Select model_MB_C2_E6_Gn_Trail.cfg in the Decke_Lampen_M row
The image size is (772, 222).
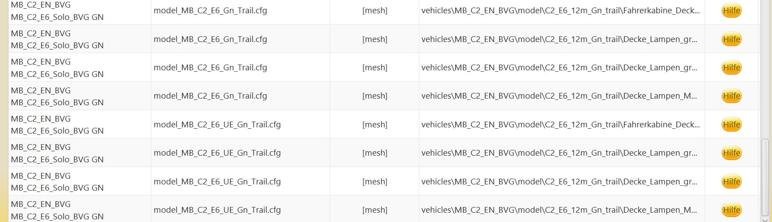(x=210, y=96)
